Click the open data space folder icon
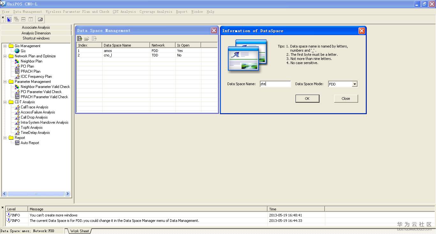 pos(87,39)
